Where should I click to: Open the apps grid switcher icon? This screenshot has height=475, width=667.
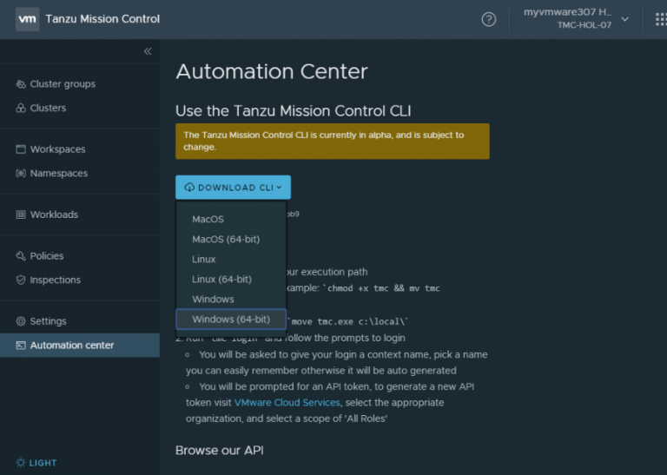tap(660, 19)
